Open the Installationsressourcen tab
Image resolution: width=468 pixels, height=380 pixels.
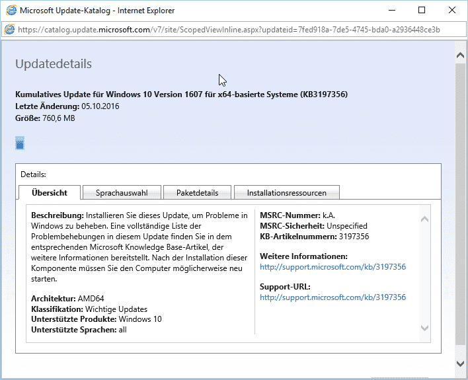[x=286, y=193]
